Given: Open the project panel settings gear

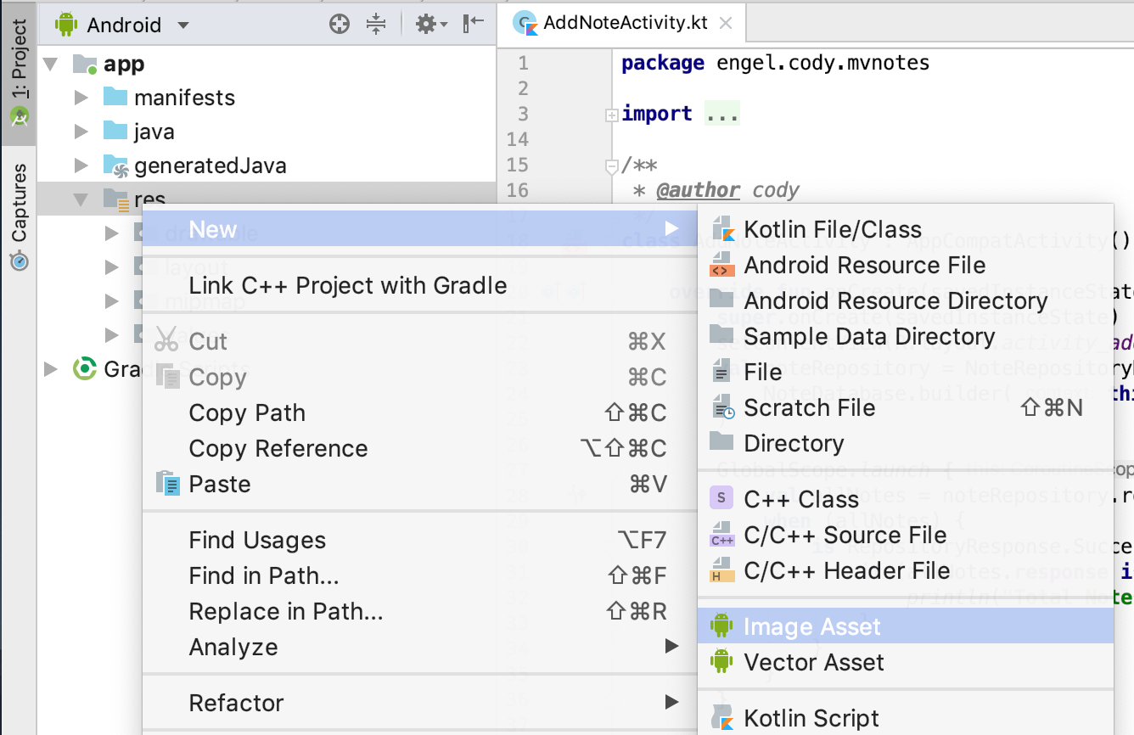Looking at the screenshot, I should [427, 25].
